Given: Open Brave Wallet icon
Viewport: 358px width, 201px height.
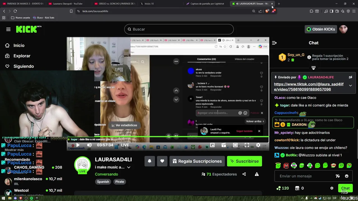Looking at the screenshot, I should [337, 11].
